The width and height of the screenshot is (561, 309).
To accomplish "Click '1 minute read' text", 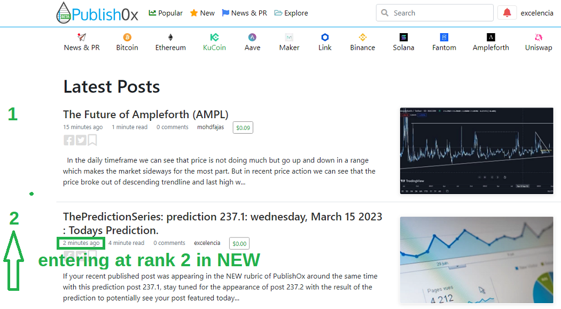I will click(x=129, y=127).
